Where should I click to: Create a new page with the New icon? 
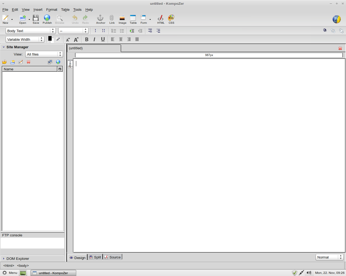(x=5, y=19)
